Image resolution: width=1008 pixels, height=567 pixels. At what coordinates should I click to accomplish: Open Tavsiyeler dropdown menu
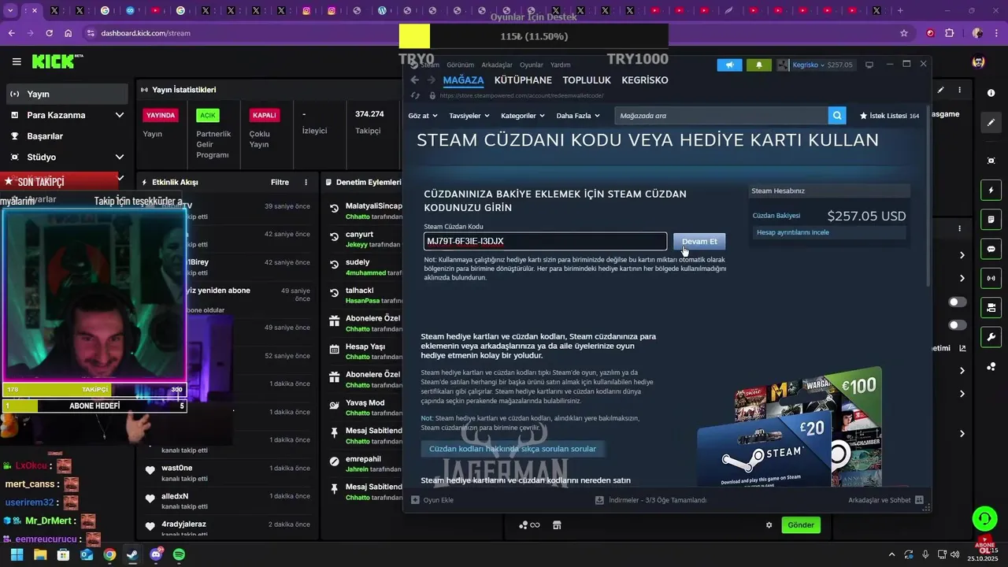point(469,116)
